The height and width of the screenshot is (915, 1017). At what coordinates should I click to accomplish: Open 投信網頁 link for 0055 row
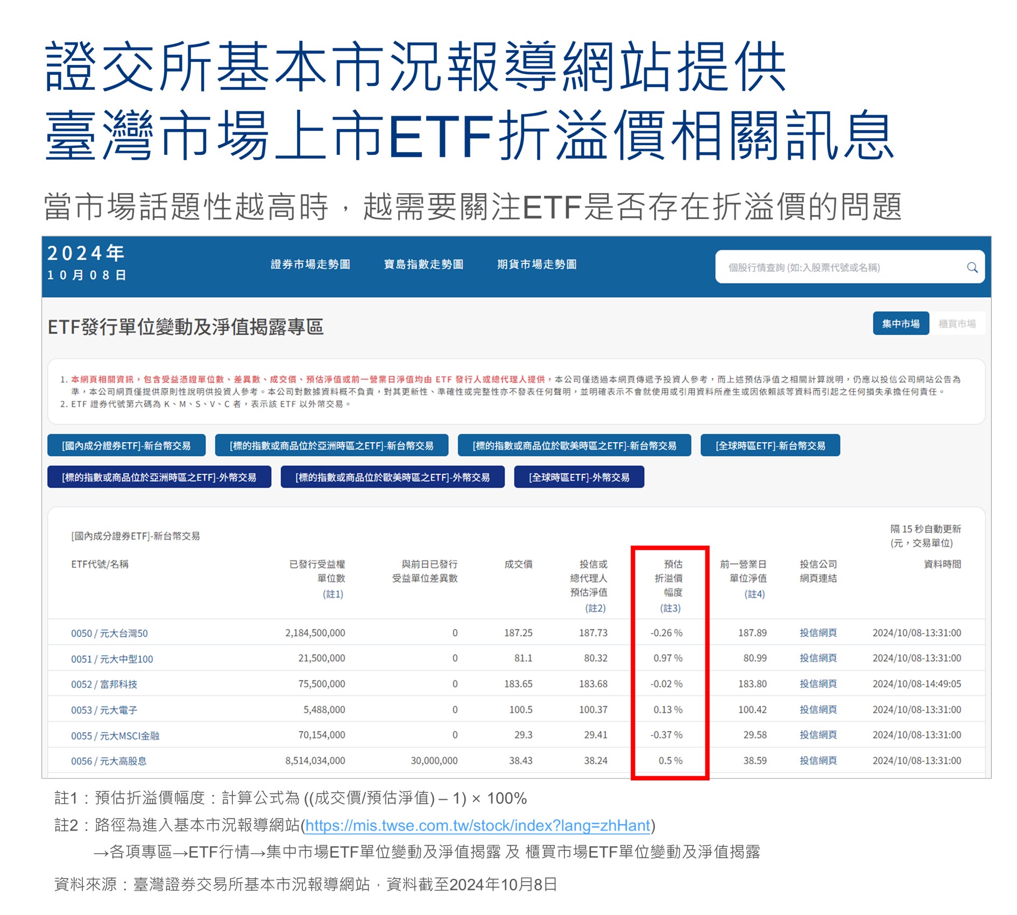click(x=818, y=735)
